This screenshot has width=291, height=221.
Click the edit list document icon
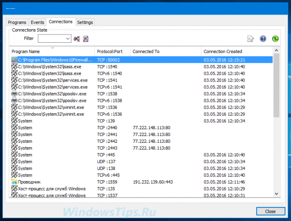point(251,39)
